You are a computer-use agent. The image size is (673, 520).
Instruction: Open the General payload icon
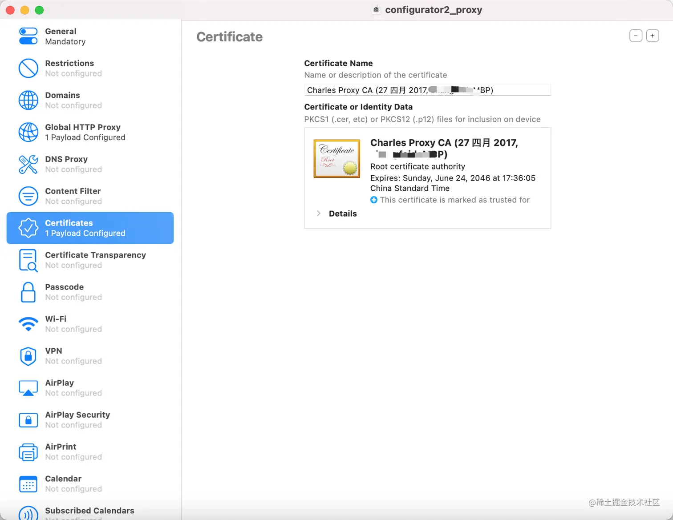28,36
